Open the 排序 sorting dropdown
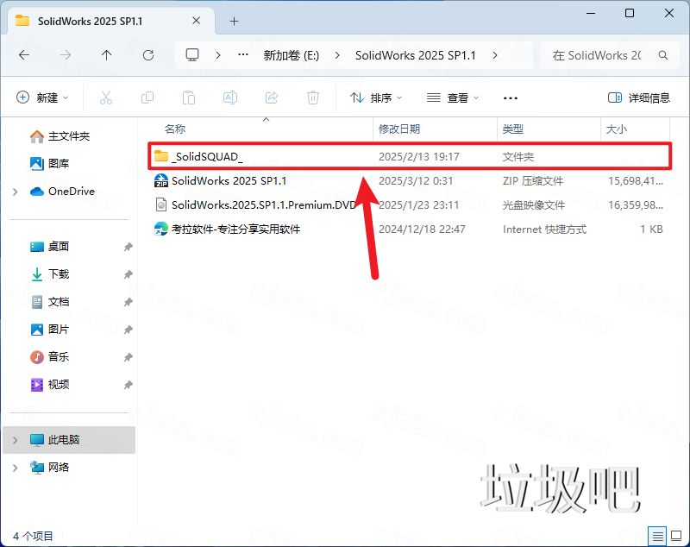The image size is (690, 547). pos(376,97)
